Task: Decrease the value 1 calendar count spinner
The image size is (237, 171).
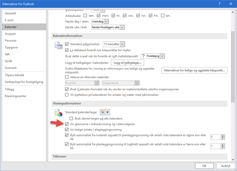Action: click(x=223, y=147)
